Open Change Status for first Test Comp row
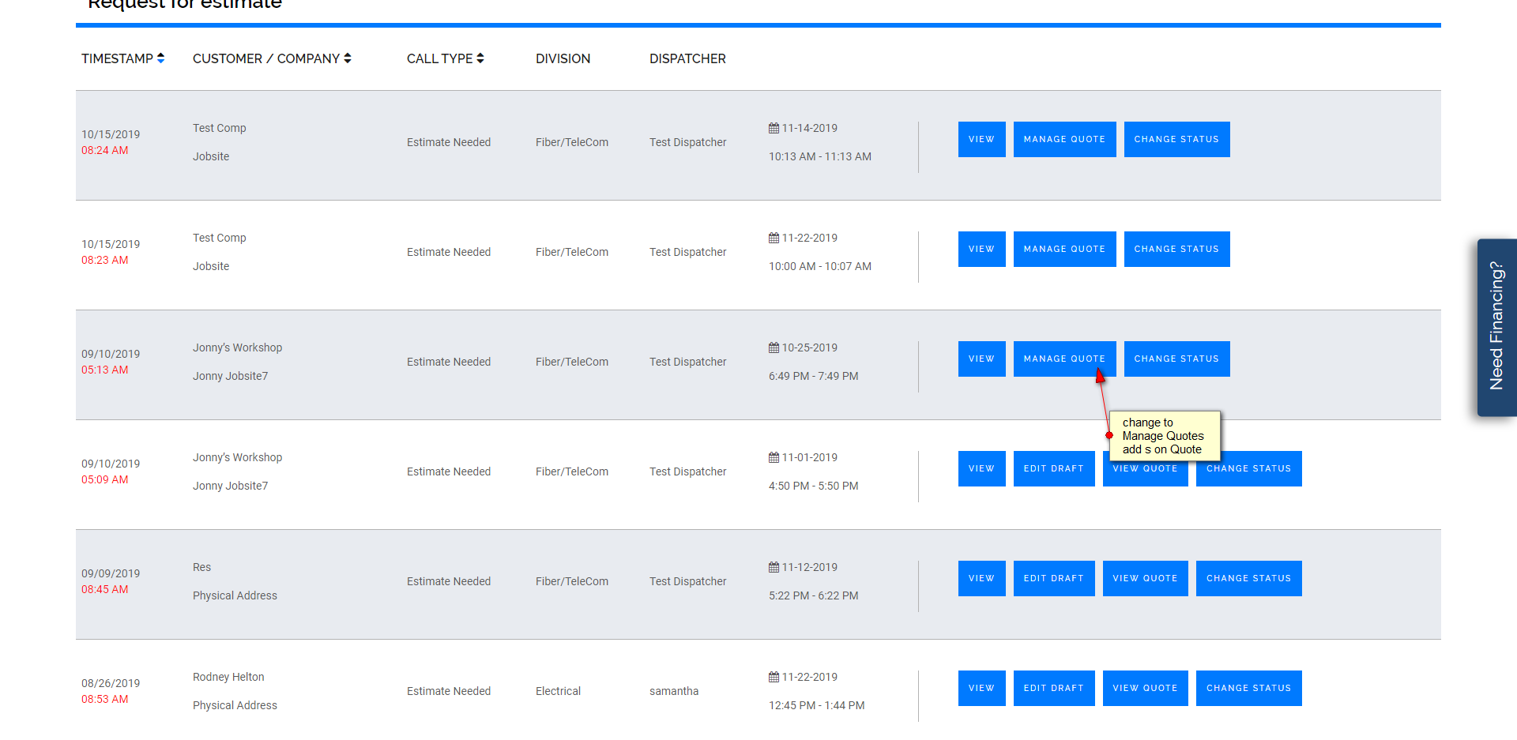 click(x=1176, y=139)
